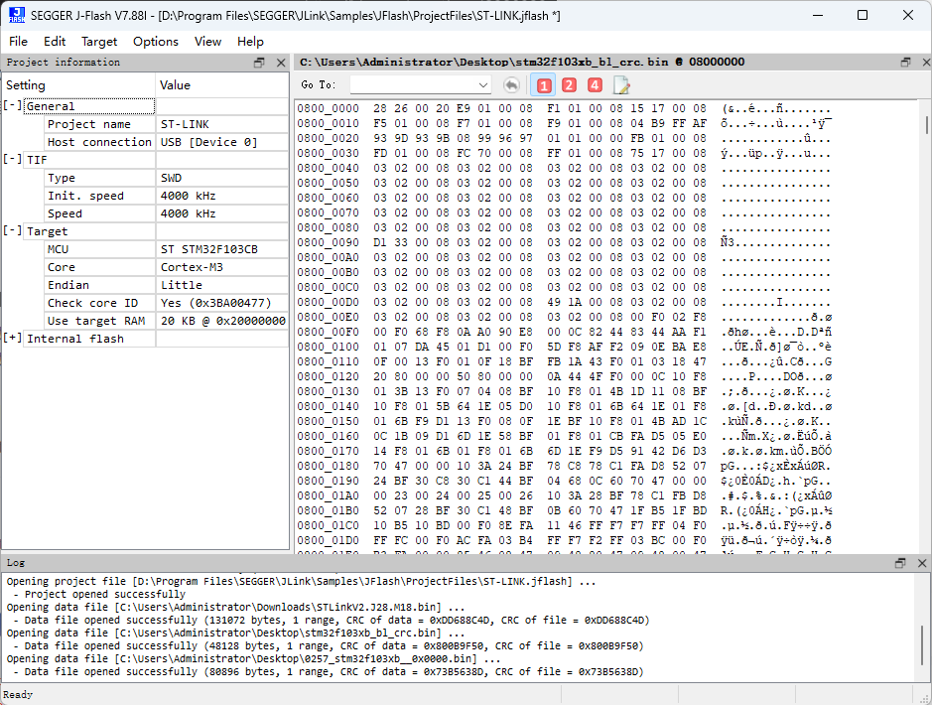
Task: Open the Options menu
Action: click(156, 42)
